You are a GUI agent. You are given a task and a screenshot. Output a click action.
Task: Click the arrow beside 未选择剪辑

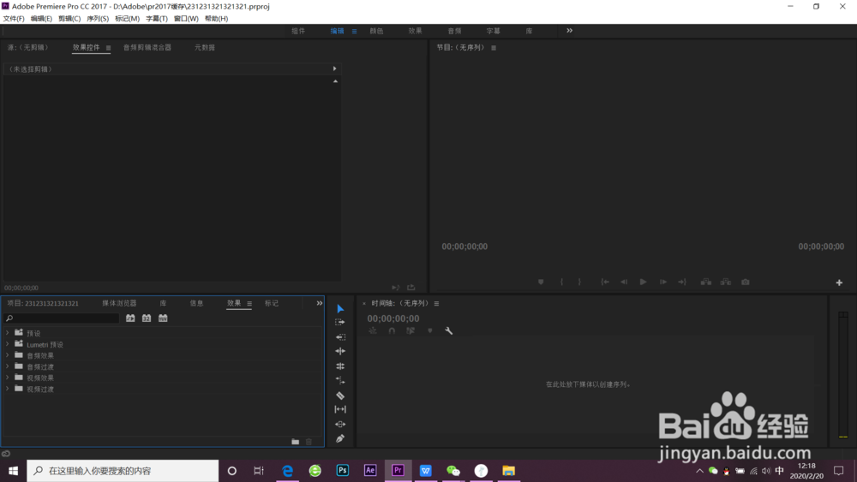click(334, 68)
